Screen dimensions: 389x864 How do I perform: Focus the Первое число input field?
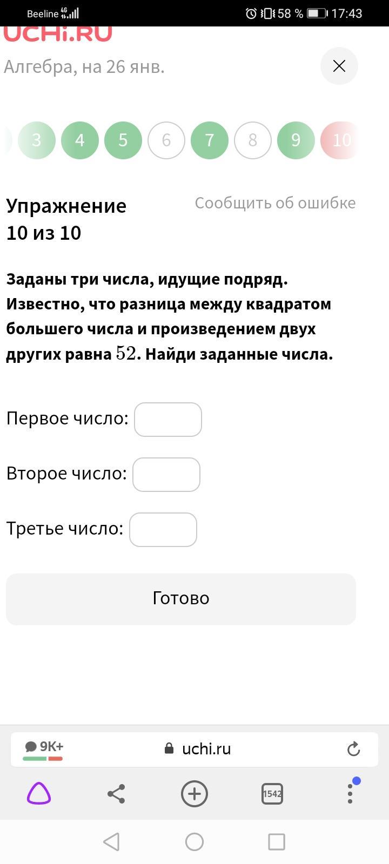168,420
